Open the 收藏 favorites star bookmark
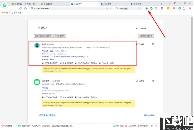 5,13
